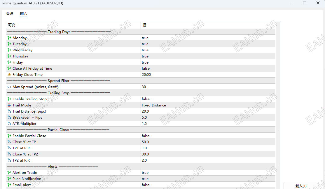The width and height of the screenshot is (325, 189).
Task: Switch to the 普通 tab
Action: [10, 13]
